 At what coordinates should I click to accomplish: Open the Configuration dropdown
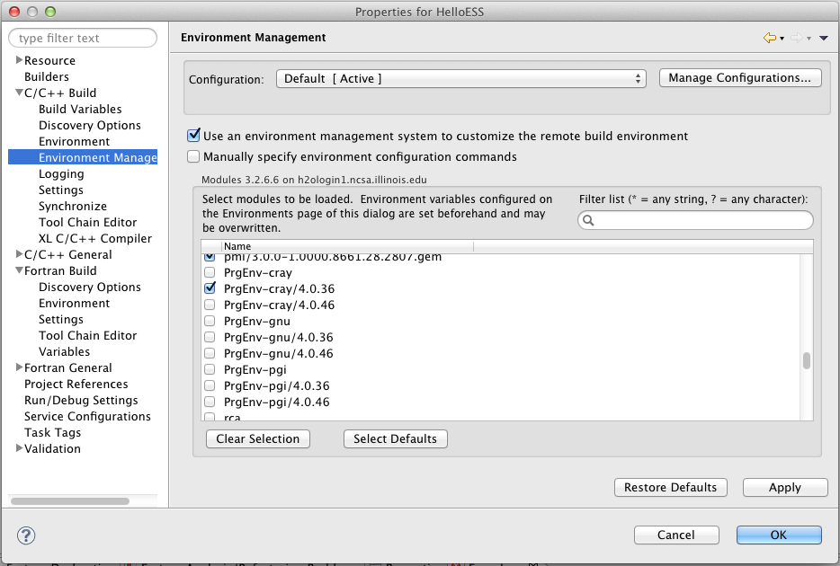[x=460, y=79]
